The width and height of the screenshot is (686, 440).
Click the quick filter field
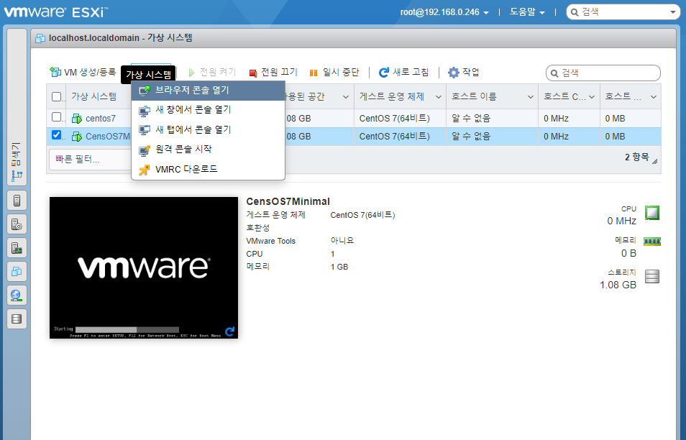pos(91,160)
